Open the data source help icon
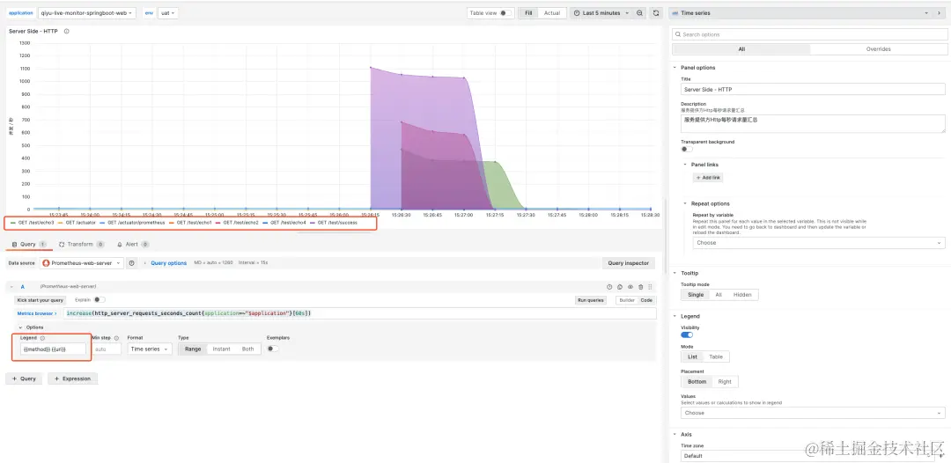The width and height of the screenshot is (951, 463). point(131,263)
